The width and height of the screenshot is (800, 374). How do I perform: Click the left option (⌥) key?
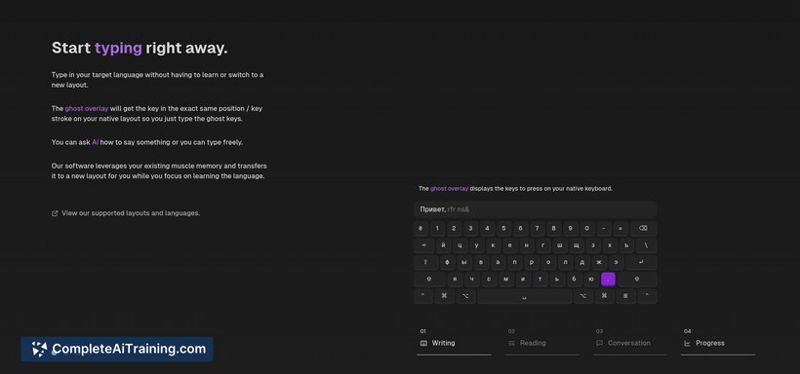point(465,296)
